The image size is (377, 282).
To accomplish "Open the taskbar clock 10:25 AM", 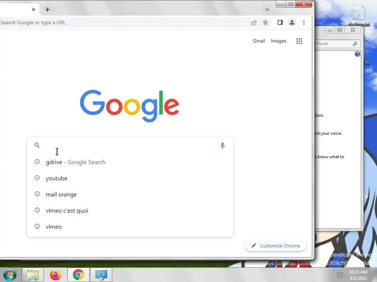I will coord(358,275).
